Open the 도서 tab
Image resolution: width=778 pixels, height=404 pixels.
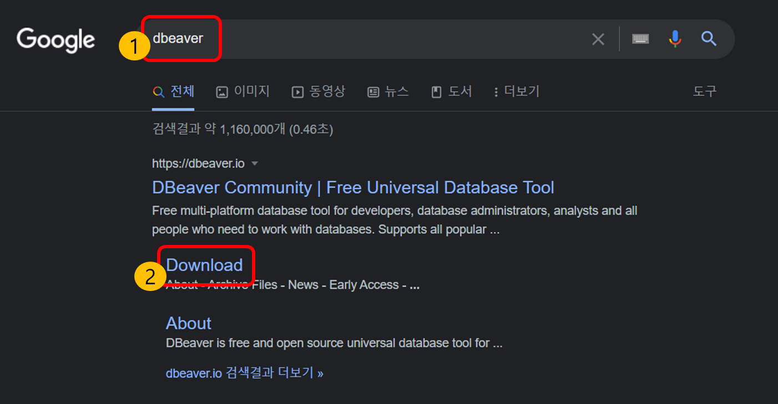452,91
